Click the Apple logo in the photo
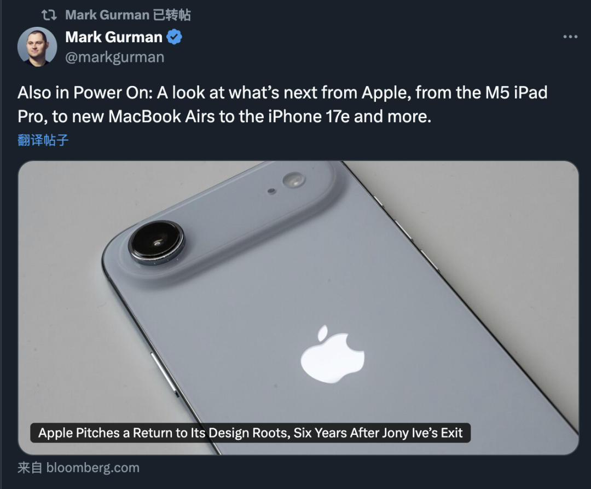 [332, 354]
